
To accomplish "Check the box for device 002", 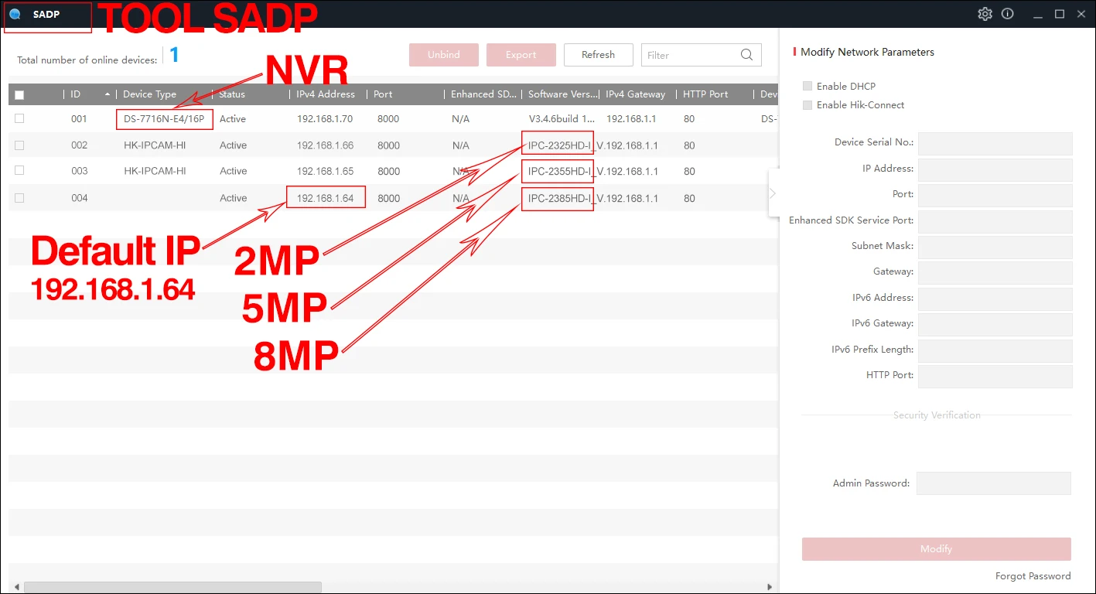I will click(19, 145).
